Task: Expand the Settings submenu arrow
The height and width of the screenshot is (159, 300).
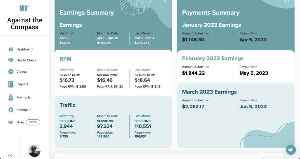Action: (x=30, y=110)
